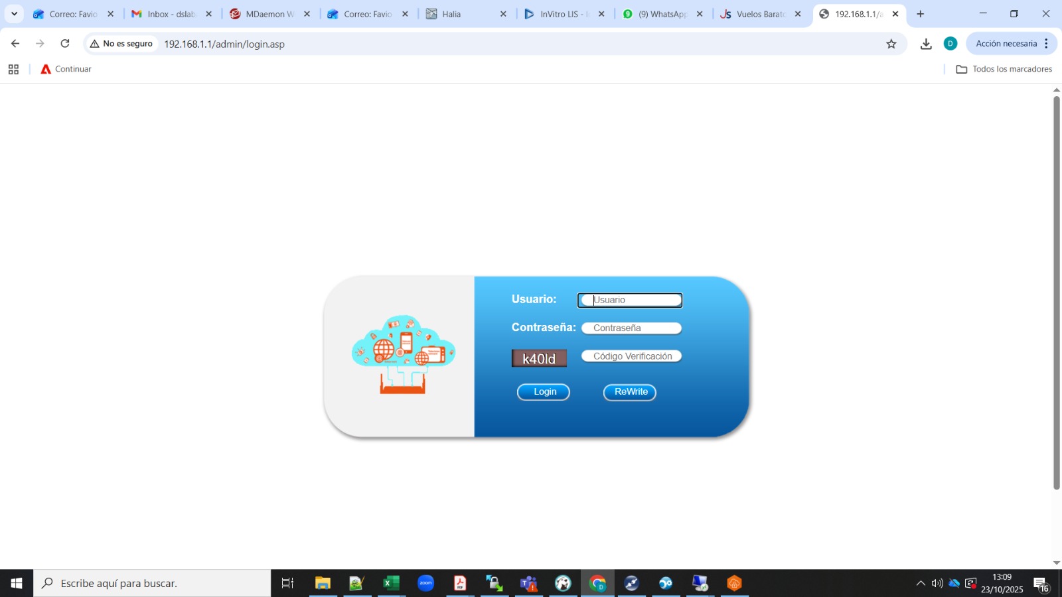Click the Código Verificación field
The width and height of the screenshot is (1062, 597).
[x=631, y=356]
